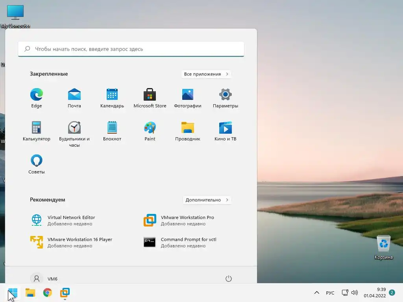Image resolution: width=403 pixels, height=302 pixels.
Task: Expand hidden system tray icons chevron
Action: tap(317, 293)
